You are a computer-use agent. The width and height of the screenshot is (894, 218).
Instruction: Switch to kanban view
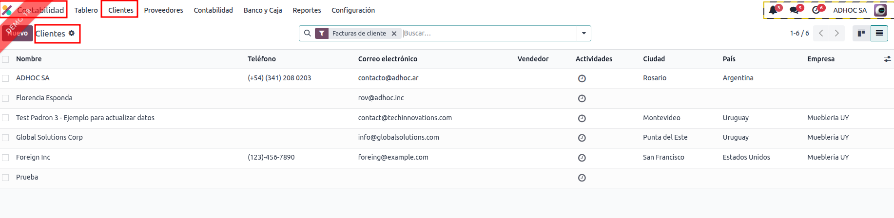[861, 33]
